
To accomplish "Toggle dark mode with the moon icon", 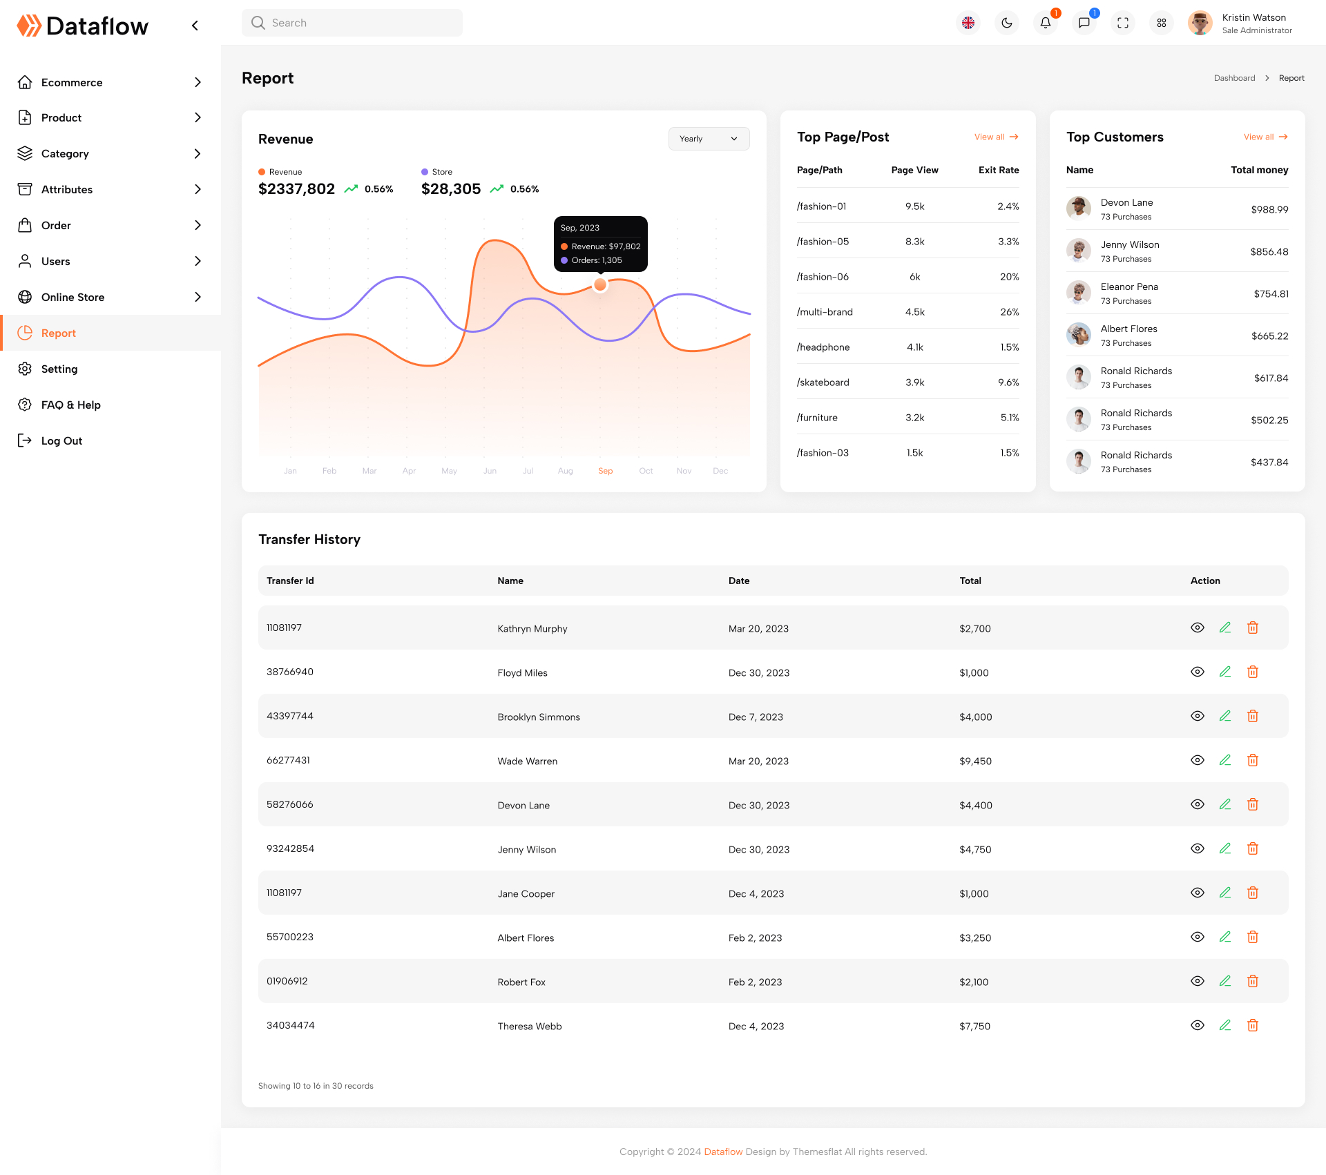I will [x=1006, y=23].
